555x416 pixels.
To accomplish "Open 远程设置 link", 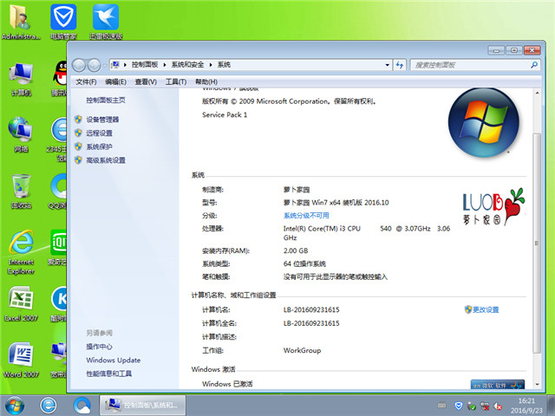I will (99, 133).
